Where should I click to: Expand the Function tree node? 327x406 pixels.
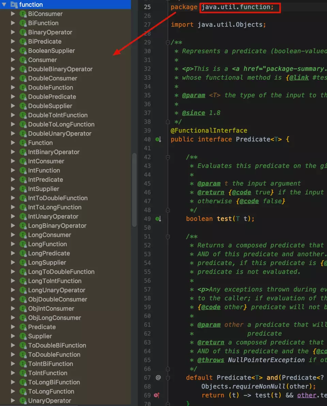point(13,143)
